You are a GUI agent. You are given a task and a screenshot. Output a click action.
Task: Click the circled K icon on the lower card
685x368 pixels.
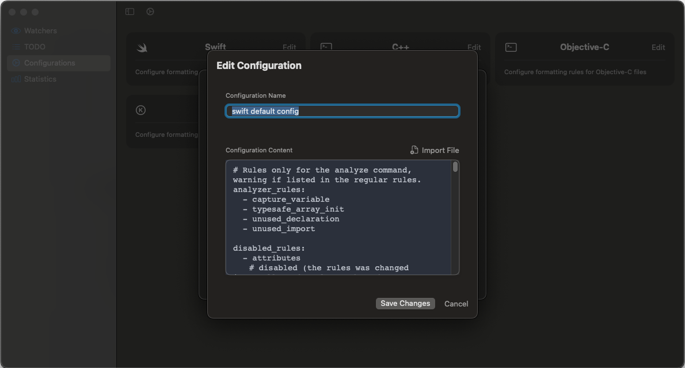140,110
